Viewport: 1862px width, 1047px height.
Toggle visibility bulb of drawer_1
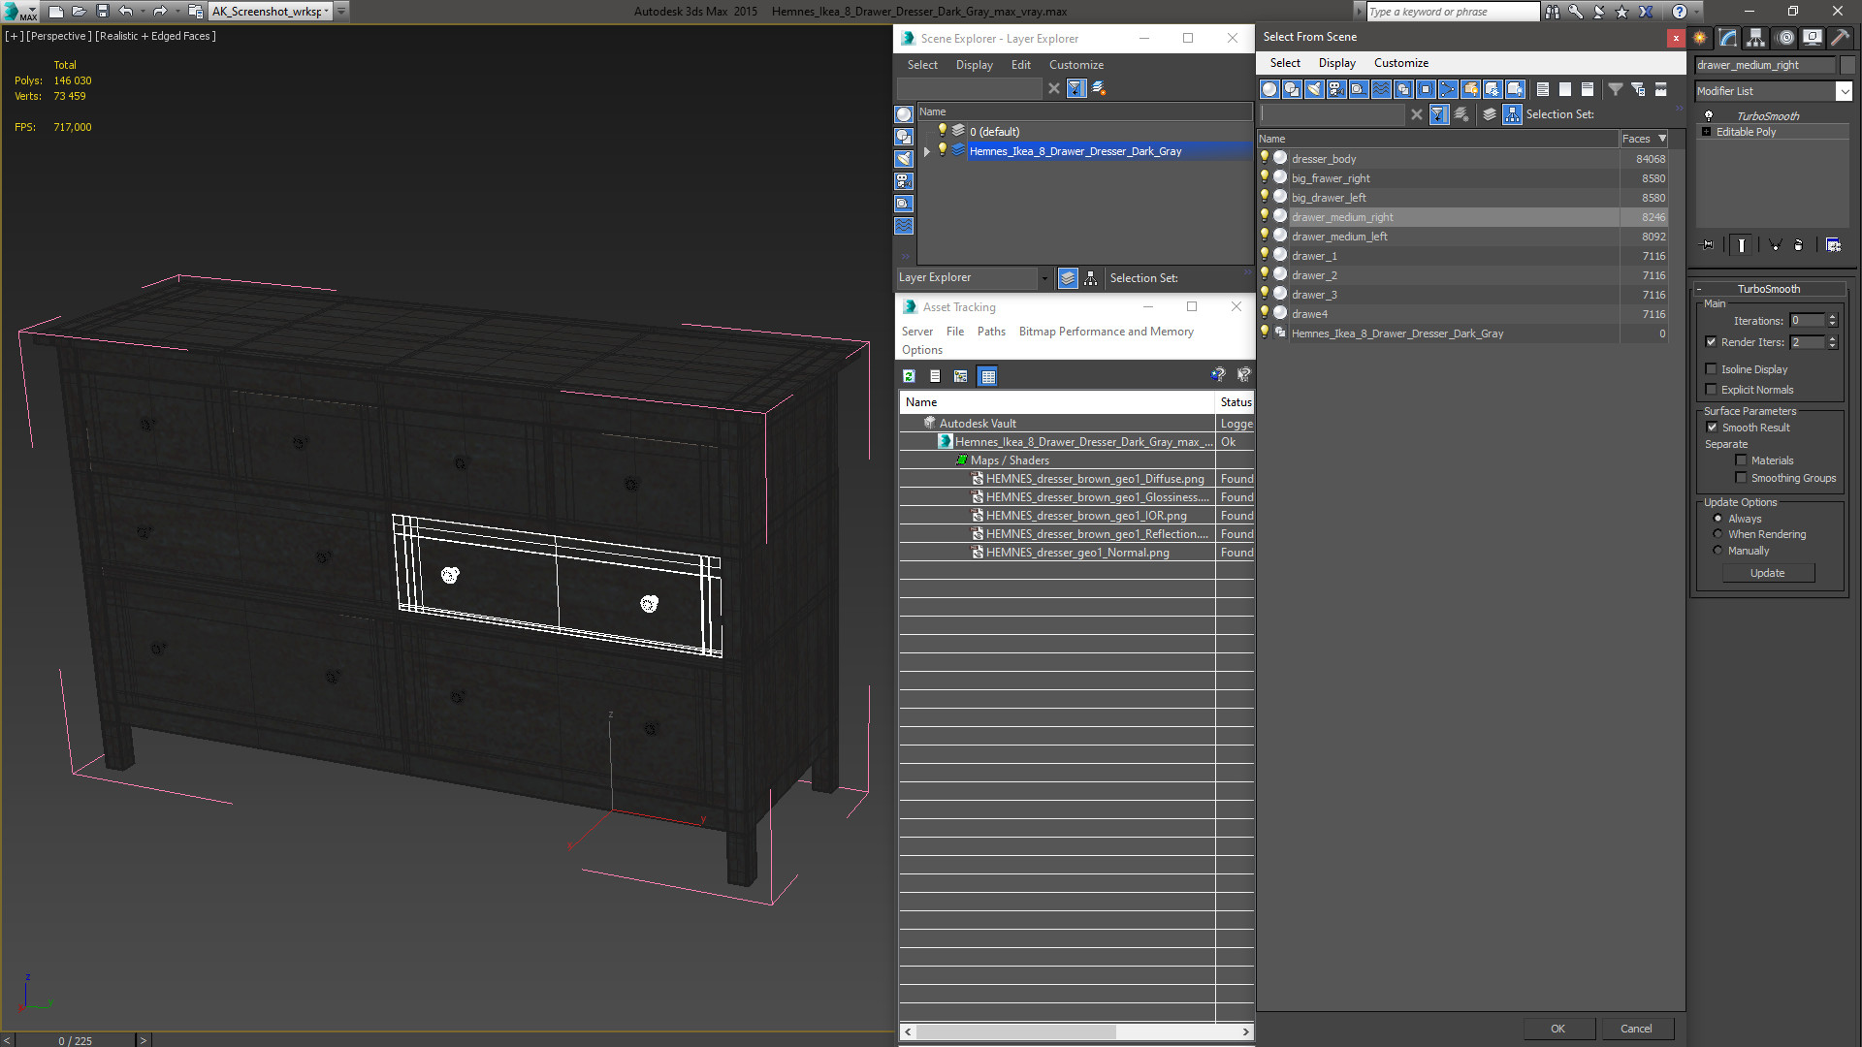tap(1264, 254)
